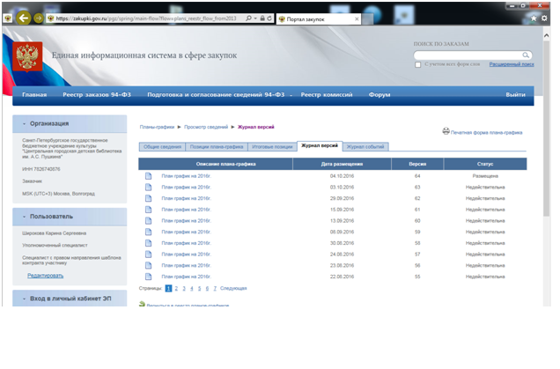Image resolution: width=560 pixels, height=369 pixels.
Task: Switch to the Общие сведения tab
Action: 162,147
